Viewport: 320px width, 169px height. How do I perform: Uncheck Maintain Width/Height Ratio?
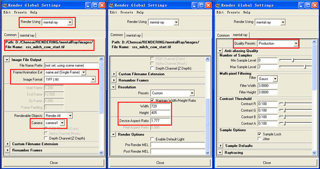(152, 101)
